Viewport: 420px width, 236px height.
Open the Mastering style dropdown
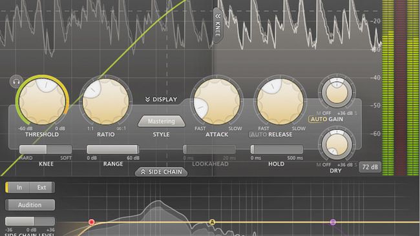(162, 121)
